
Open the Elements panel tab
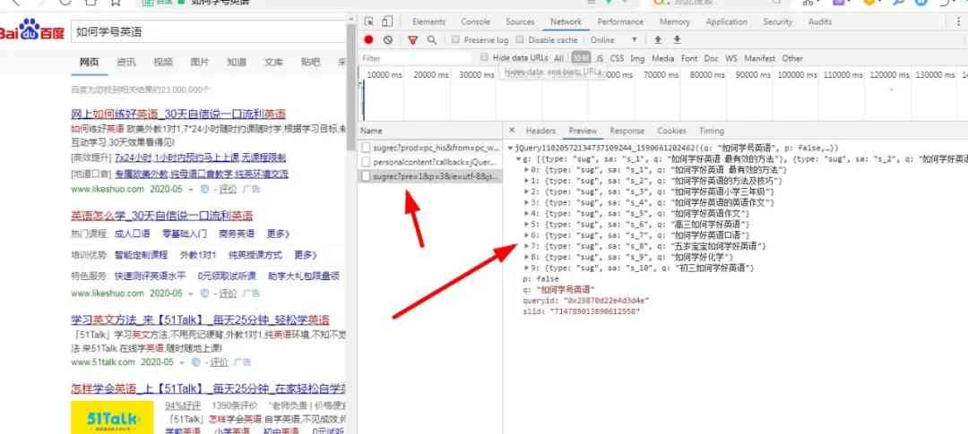tap(428, 21)
